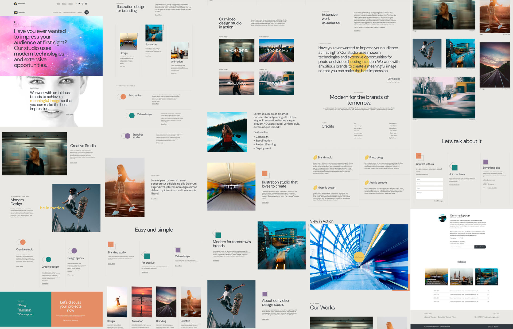Select About Us in the top navigation

[x=64, y=4]
